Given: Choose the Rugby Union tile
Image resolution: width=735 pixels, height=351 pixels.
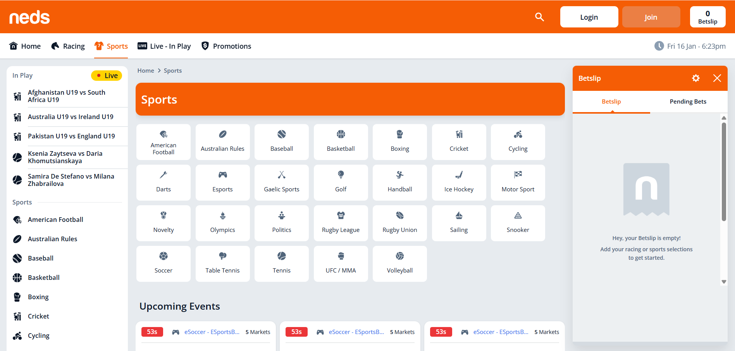Looking at the screenshot, I should (x=400, y=223).
